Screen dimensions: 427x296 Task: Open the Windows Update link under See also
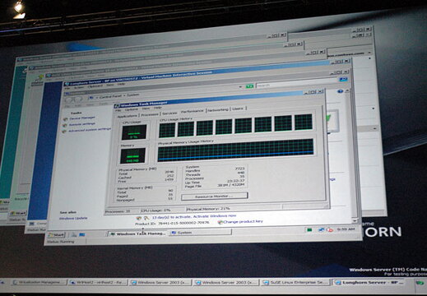[x=73, y=219]
